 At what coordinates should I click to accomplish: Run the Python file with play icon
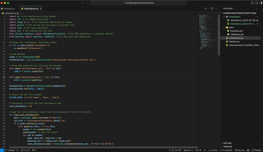tap(206, 8)
